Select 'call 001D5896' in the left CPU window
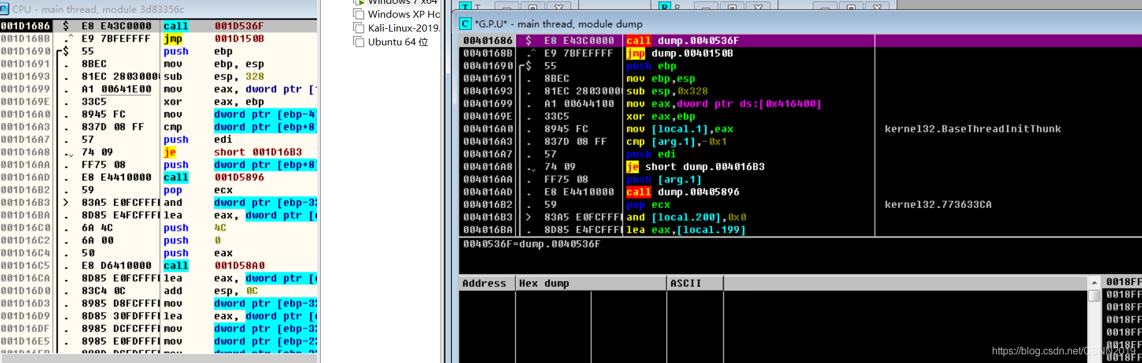1142x363 pixels. pyautogui.click(x=214, y=177)
